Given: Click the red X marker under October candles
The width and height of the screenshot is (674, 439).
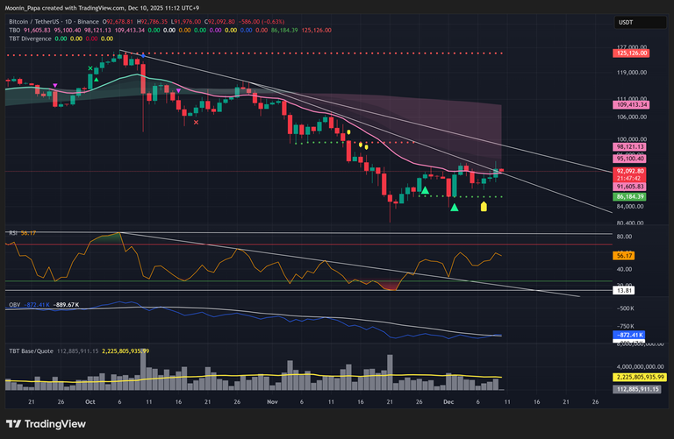Looking at the screenshot, I should pos(195,123).
